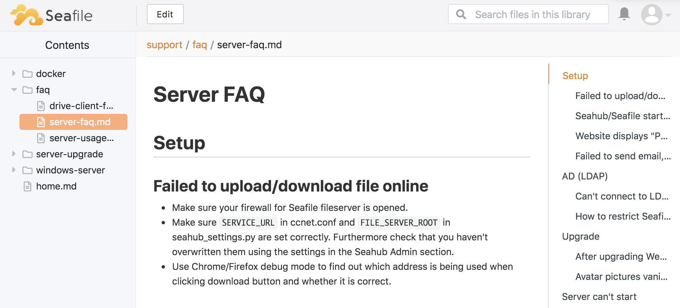Screen dimensions: 680x308
Task: Open the notifications bell
Action: click(x=624, y=14)
